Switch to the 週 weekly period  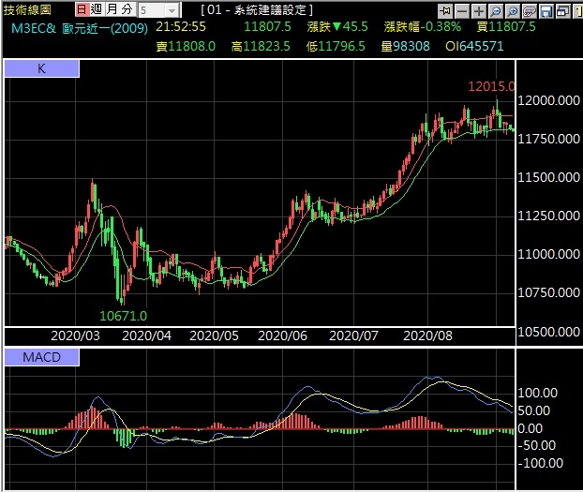[97, 9]
